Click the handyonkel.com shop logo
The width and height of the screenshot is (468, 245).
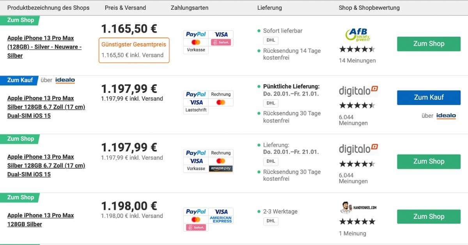(358, 208)
